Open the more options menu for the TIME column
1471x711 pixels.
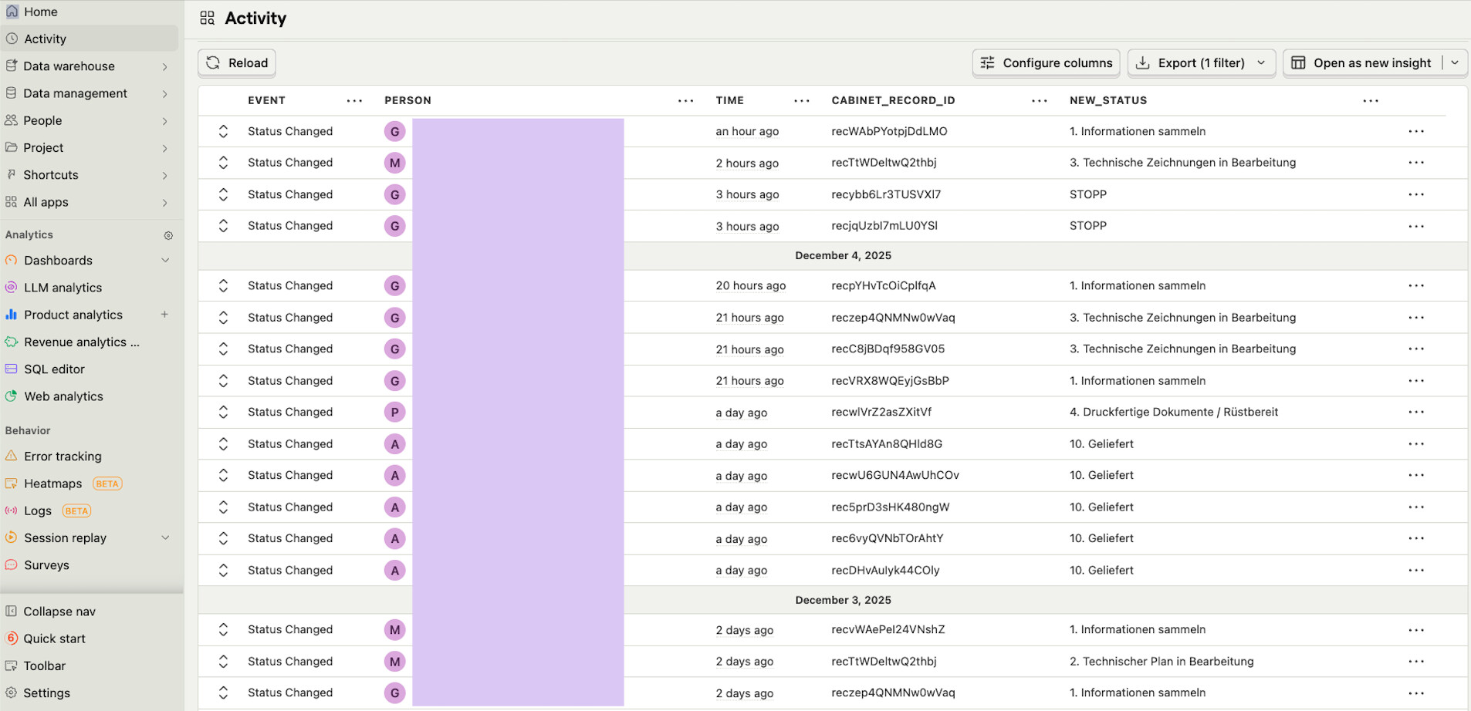point(802,101)
